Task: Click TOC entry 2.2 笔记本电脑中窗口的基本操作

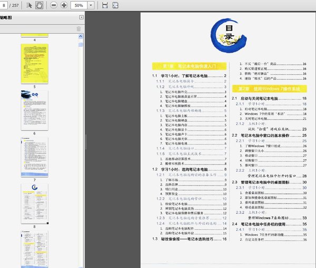Action: (x=269, y=135)
